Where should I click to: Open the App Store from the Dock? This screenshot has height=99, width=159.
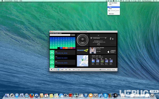(17, 95)
